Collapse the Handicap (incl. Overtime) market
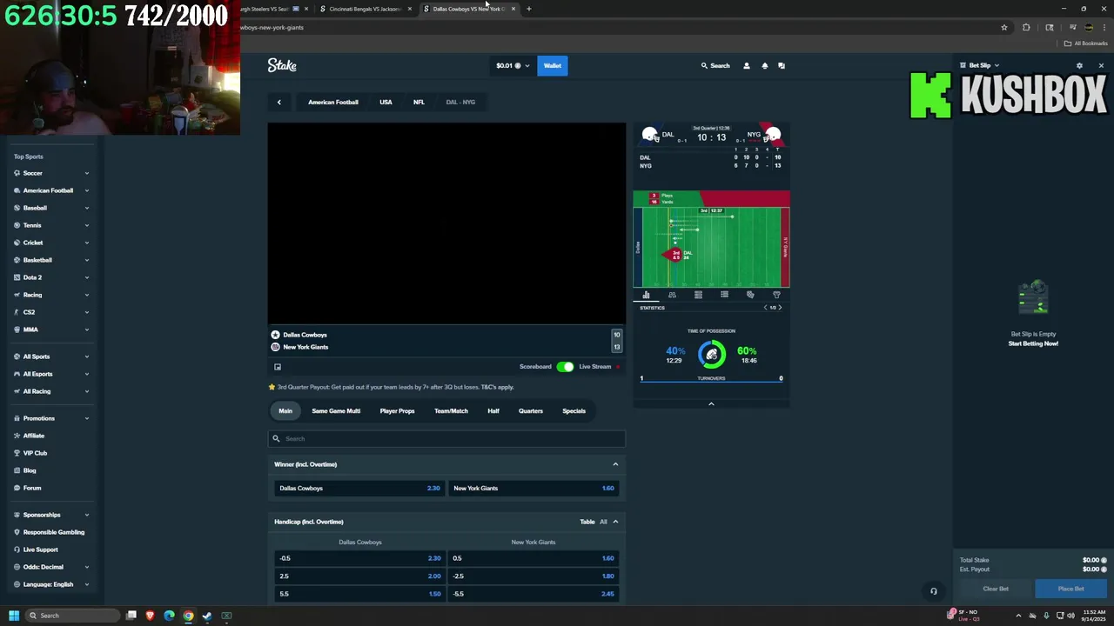This screenshot has width=1114, height=626. 615,522
